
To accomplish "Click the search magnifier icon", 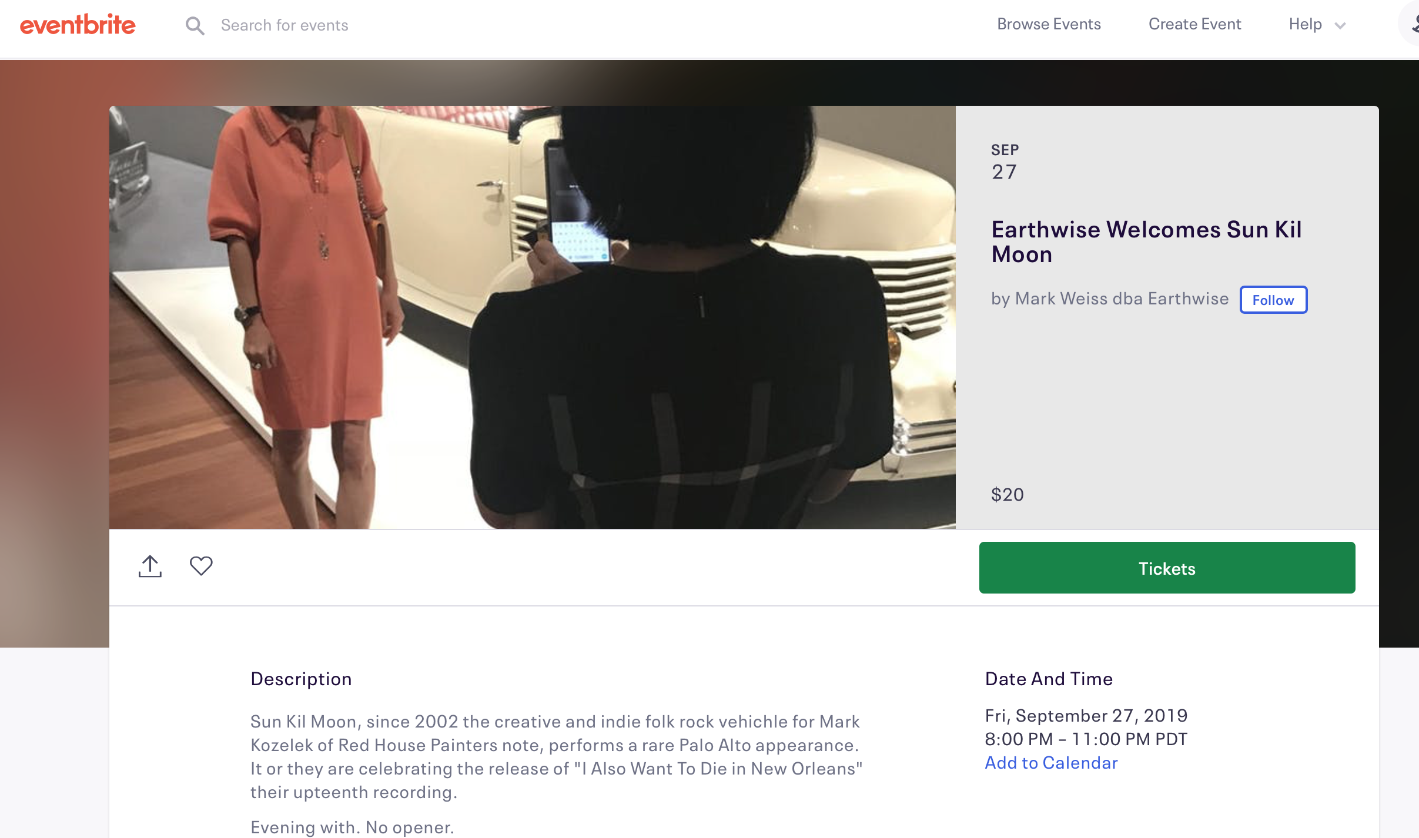I will (195, 26).
